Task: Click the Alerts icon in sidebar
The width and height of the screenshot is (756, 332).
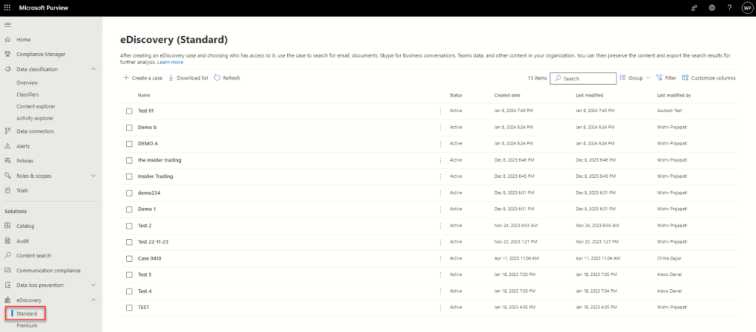Action: 8,146
